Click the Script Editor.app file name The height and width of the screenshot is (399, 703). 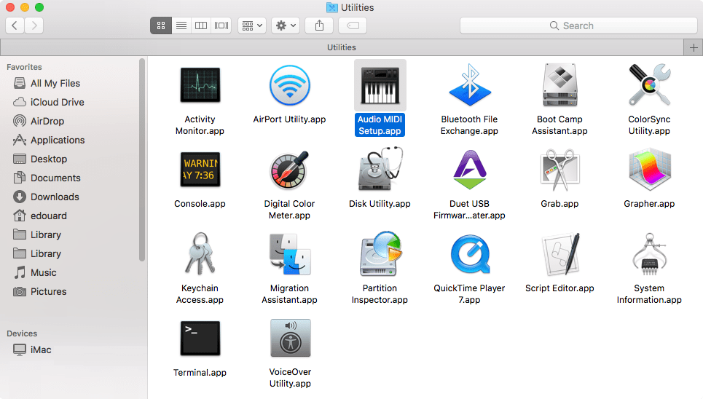559,288
